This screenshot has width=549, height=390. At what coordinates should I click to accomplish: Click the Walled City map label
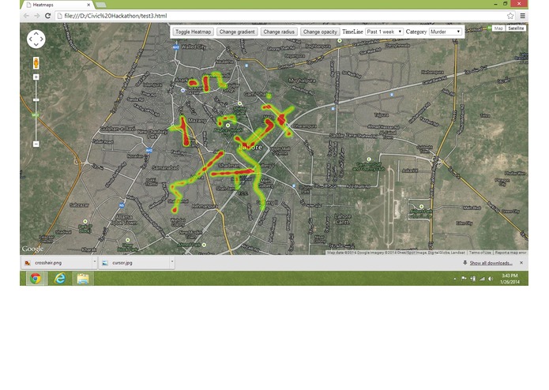pos(193,47)
